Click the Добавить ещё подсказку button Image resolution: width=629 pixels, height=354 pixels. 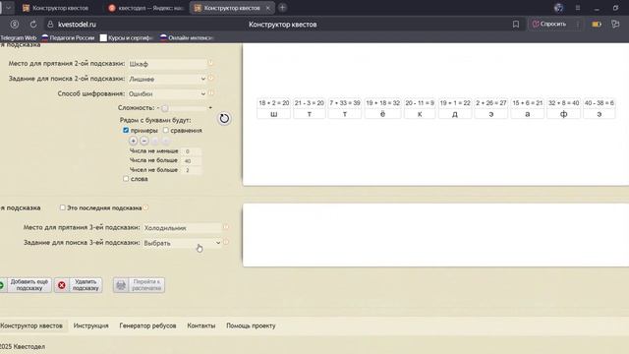point(26,285)
